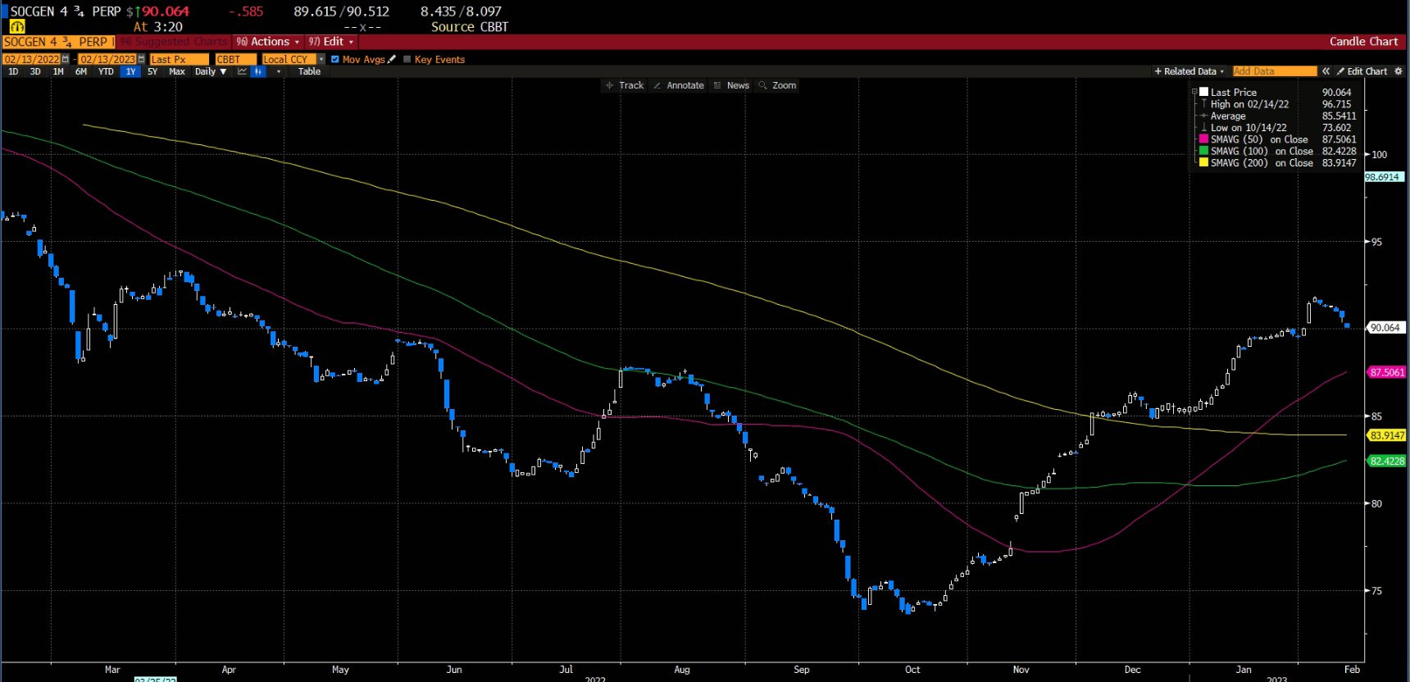
Task: Click the Low on 10/14/22 marker icon
Action: [1203, 127]
